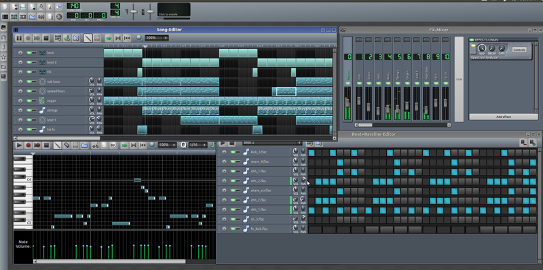Viewport: 543px width, 270px height.
Task: Click the DECAY knob in the effects chain
Action: click(x=491, y=48)
